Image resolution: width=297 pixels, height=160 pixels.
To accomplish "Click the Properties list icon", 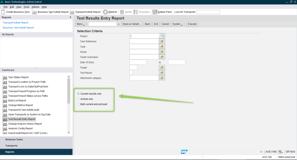I will click(x=136, y=12).
